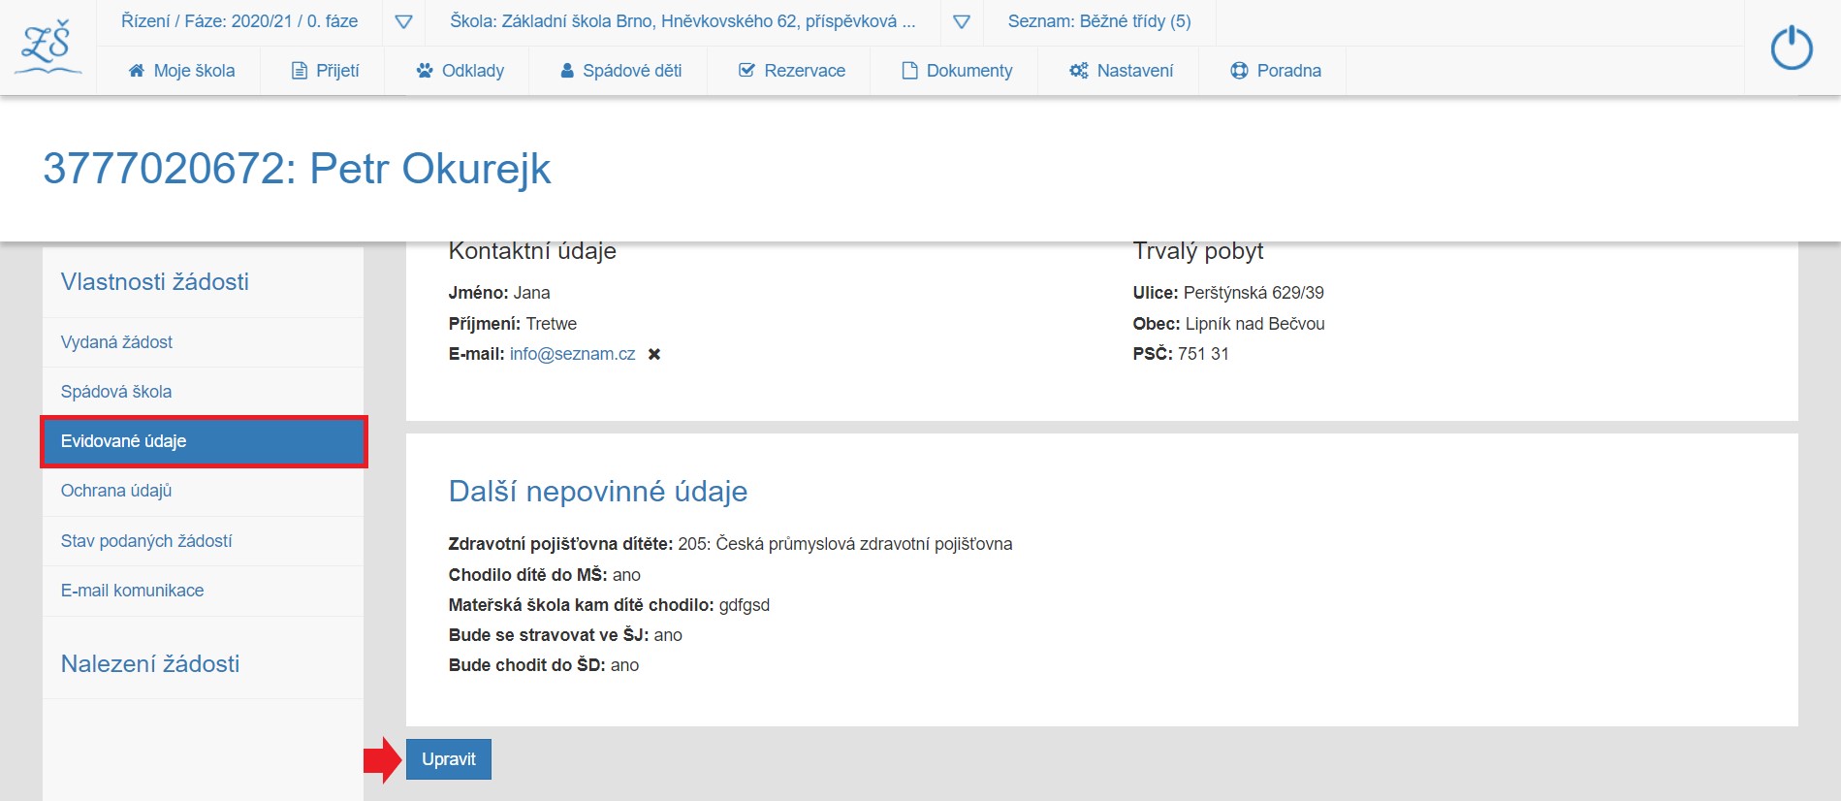1841x801 pixels.
Task: Click the Bude se stravovat ve ŠJ line
Action: point(565,635)
